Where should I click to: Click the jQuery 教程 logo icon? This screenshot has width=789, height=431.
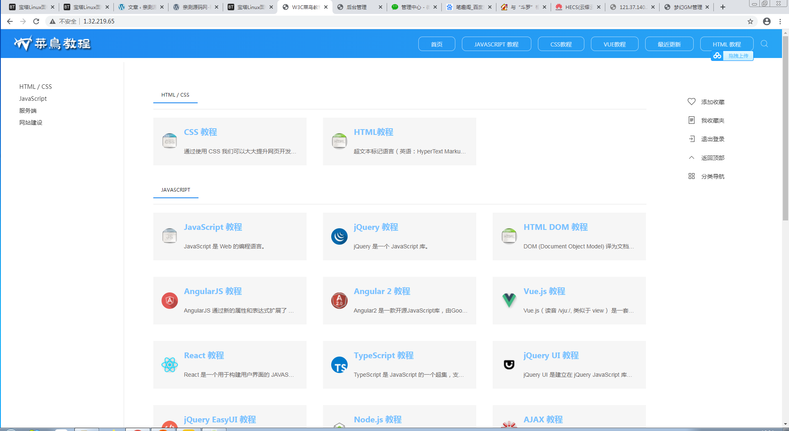point(339,236)
